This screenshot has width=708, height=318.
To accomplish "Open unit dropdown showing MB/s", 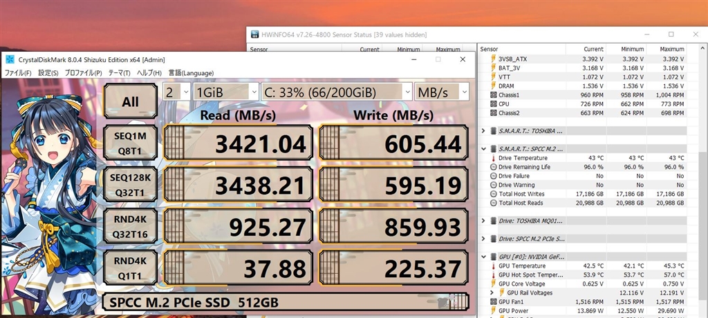I will tap(442, 92).
